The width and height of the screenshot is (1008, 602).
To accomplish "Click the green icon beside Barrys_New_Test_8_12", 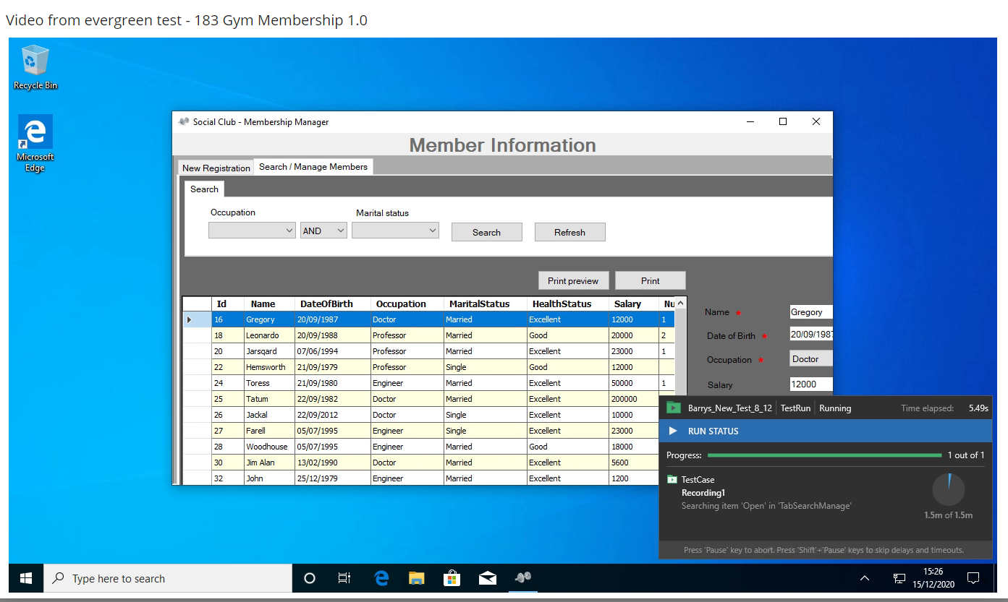I will click(x=674, y=408).
